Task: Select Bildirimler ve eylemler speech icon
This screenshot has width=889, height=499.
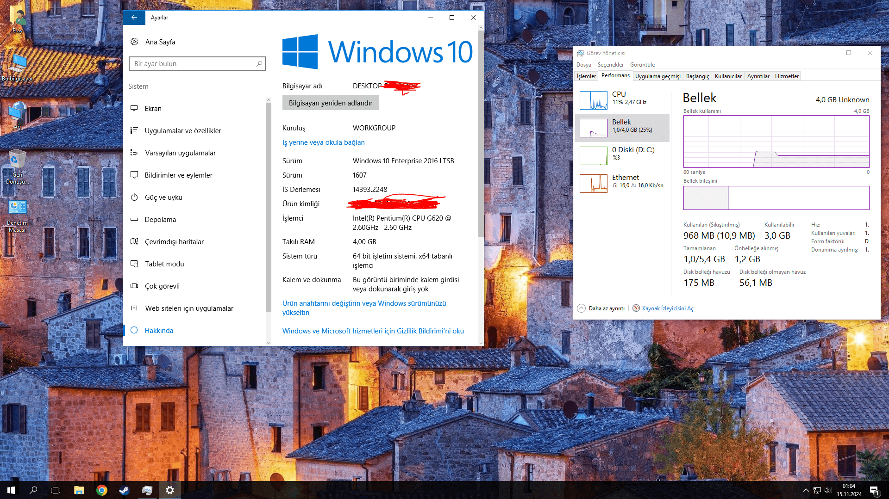Action: point(134,175)
